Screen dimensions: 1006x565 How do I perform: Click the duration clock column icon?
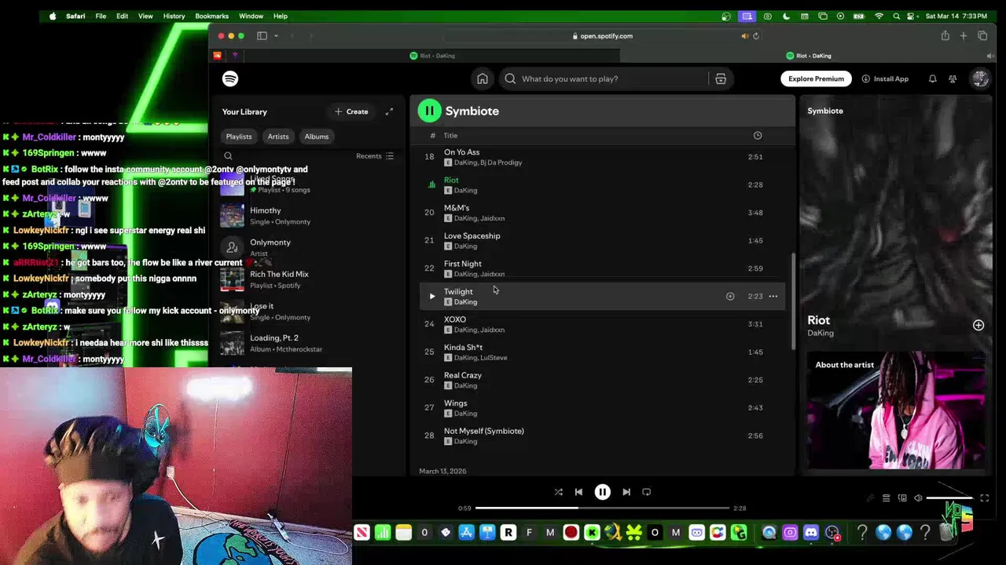758,136
